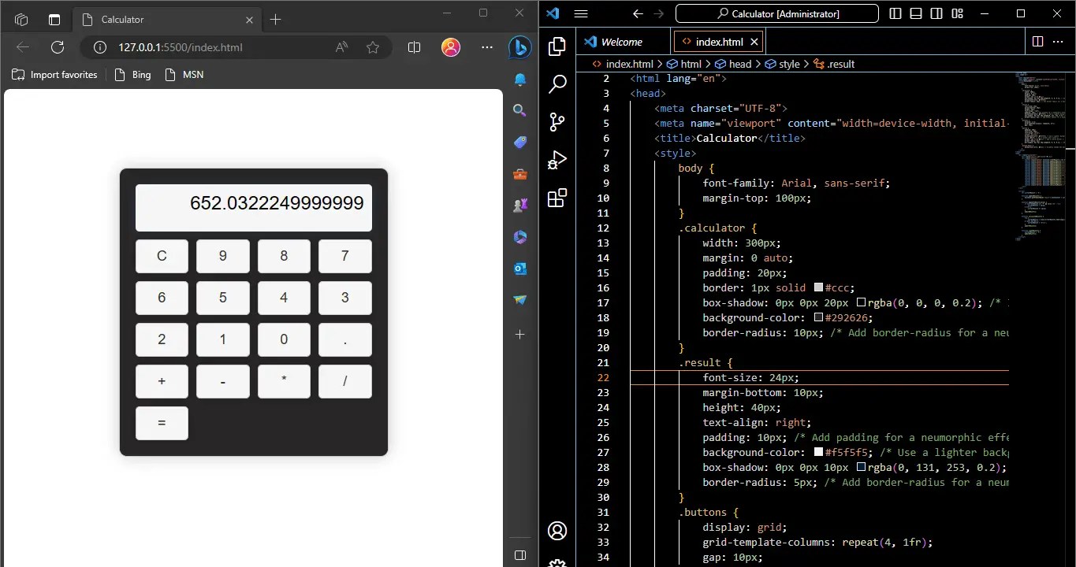Screen dimensions: 1076x567
Task: Open the Search view in VS Code
Action: (557, 83)
